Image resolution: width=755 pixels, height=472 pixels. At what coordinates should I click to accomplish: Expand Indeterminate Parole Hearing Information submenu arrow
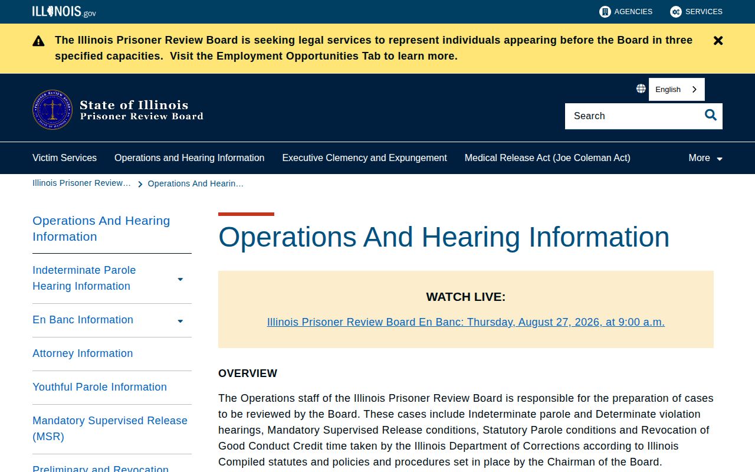(180, 279)
